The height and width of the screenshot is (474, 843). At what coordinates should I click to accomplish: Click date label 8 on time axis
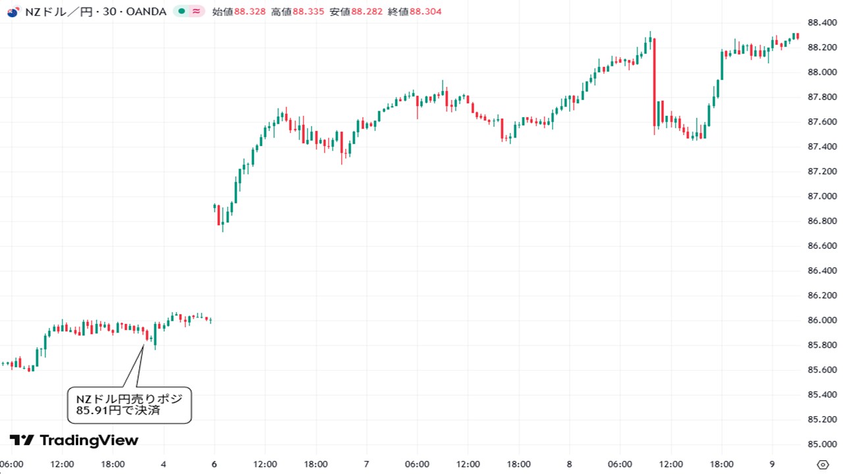569,464
